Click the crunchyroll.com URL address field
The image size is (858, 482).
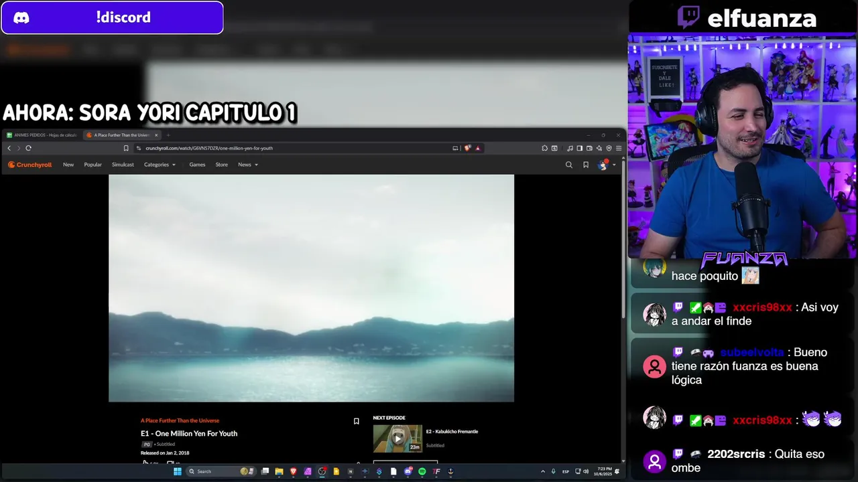(295, 148)
